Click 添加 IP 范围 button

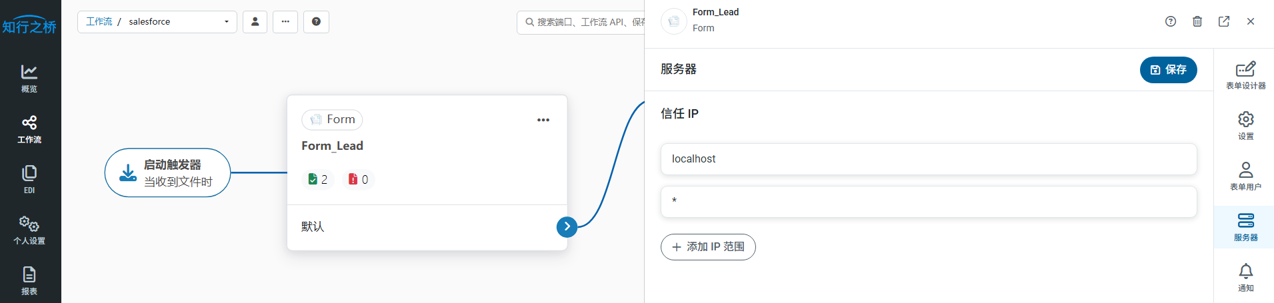click(708, 247)
